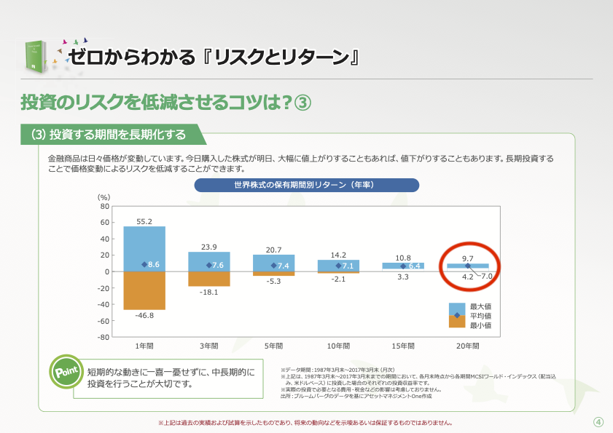The height and width of the screenshot is (433, 613).
Task: Click the orange minimum bar for 3年間
Action: (209, 279)
